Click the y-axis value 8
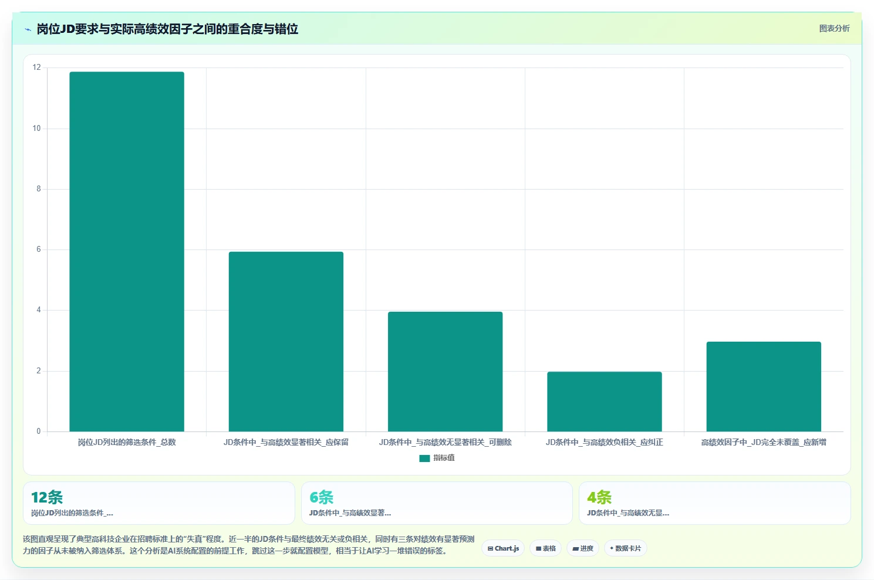Viewport: 874px width, 580px height. tap(39, 189)
